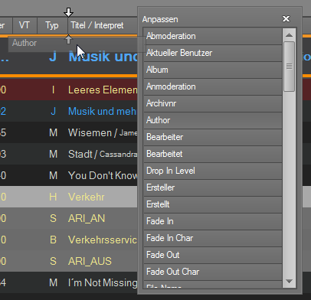The width and height of the screenshot is (311, 300).
Task: Select the Fade In Char entry
Action: coord(213,238)
